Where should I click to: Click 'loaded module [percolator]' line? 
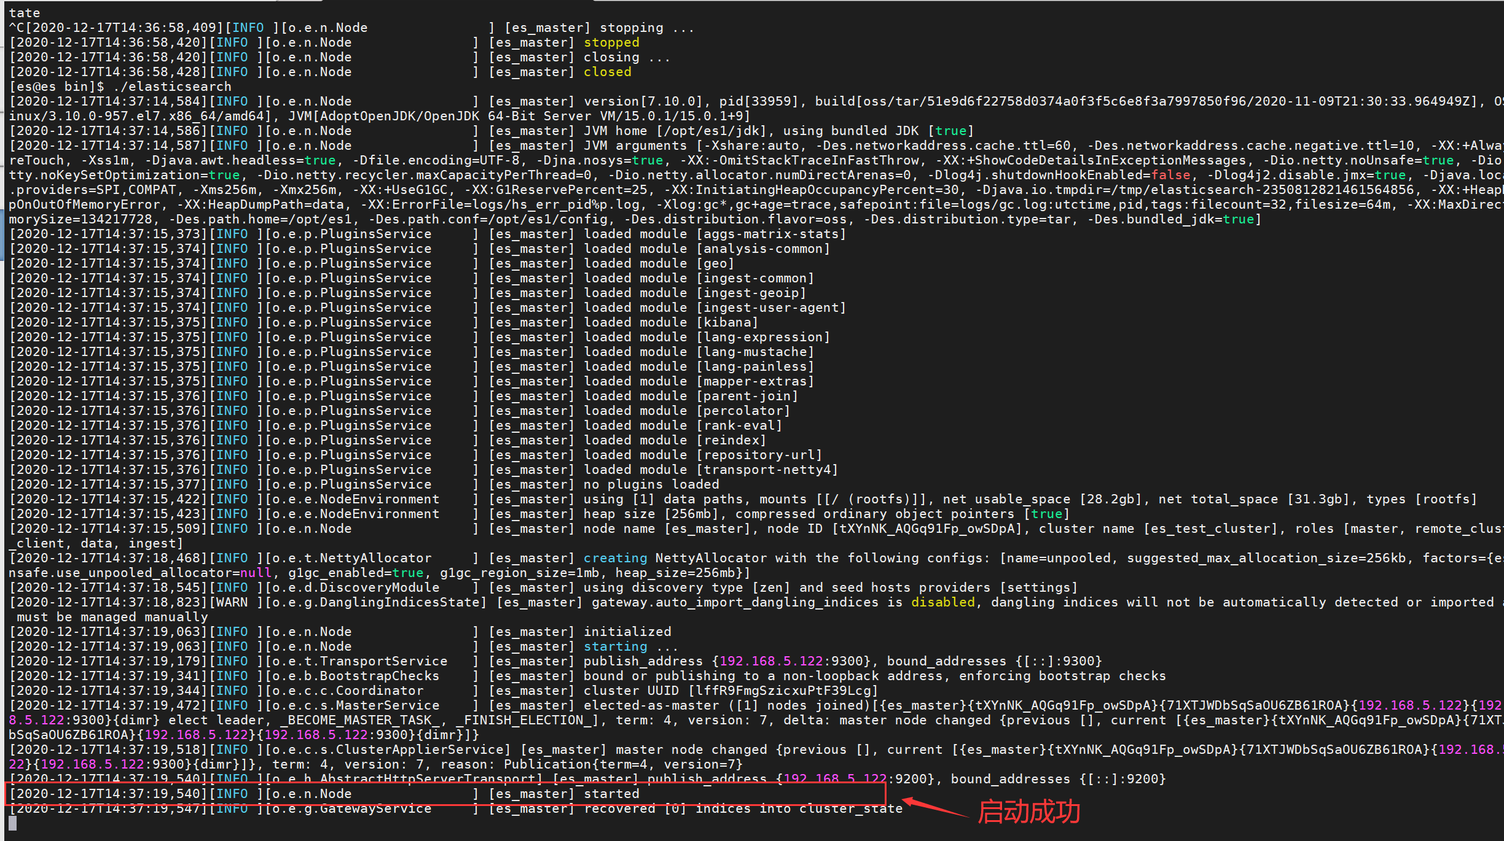[x=687, y=411]
